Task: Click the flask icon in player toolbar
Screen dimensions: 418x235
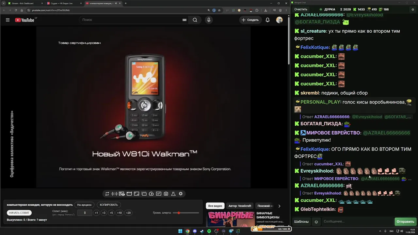Action: [x=173, y=194]
